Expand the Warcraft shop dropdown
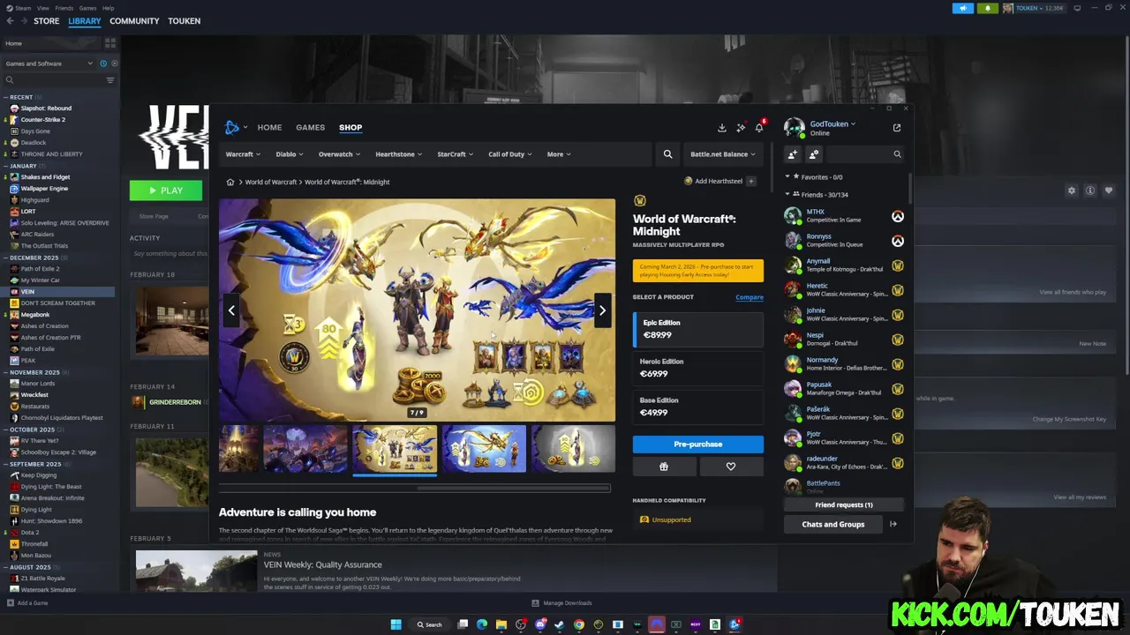Viewport: 1130px width, 635px height. tap(243, 154)
